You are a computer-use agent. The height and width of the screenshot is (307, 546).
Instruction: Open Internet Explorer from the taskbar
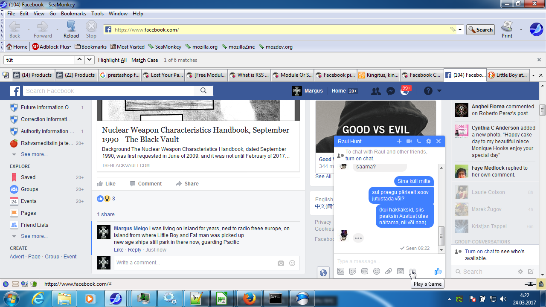[38, 298]
